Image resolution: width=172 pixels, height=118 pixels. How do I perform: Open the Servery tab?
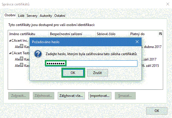point(32,16)
